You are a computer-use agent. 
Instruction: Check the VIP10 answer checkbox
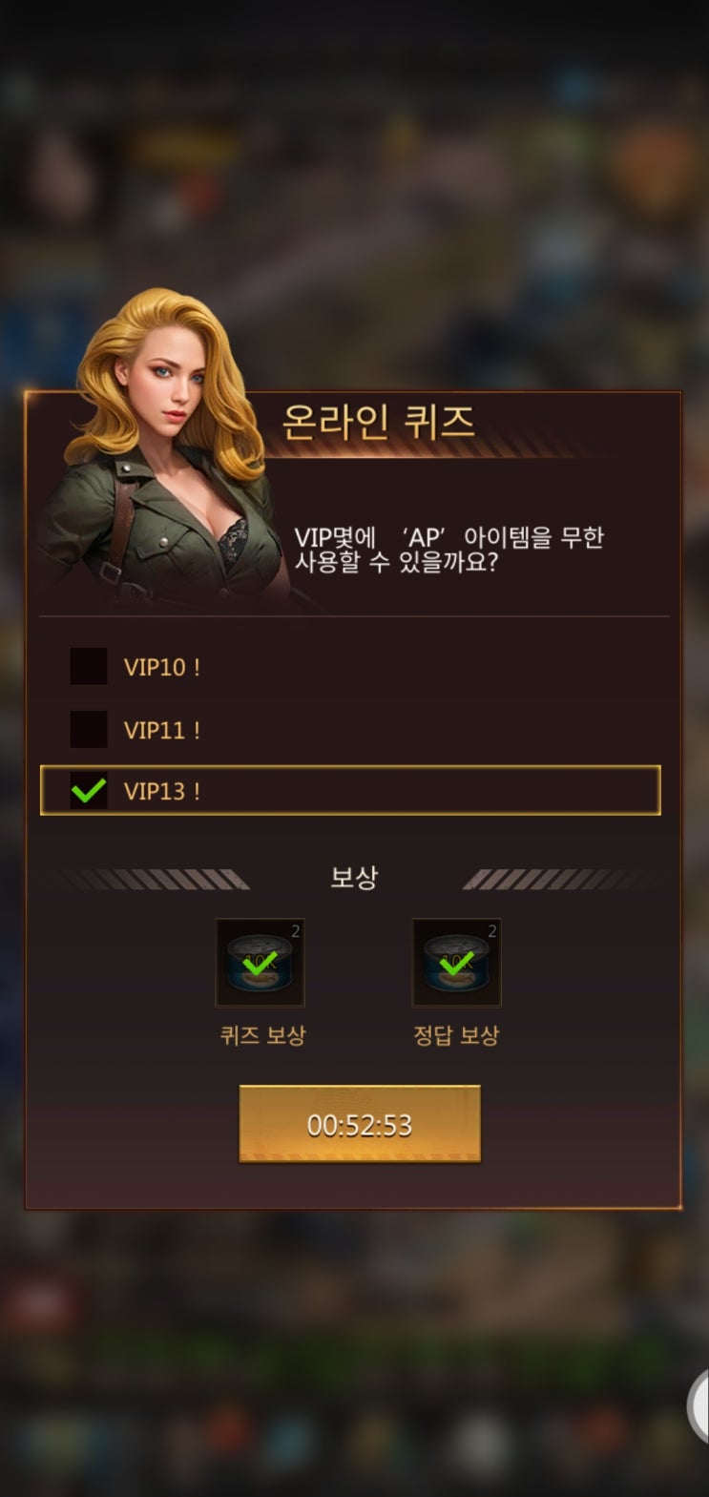coord(89,666)
